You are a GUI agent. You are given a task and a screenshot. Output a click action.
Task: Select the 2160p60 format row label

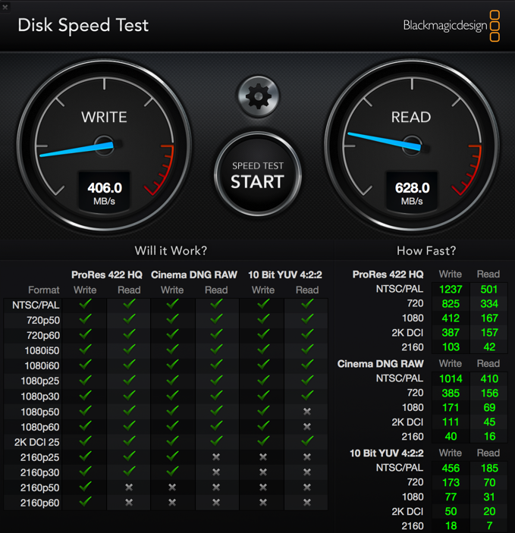pyautogui.click(x=39, y=503)
